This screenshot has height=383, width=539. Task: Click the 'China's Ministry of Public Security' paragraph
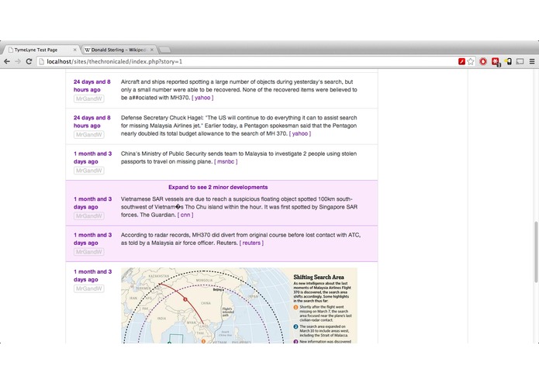coord(239,157)
